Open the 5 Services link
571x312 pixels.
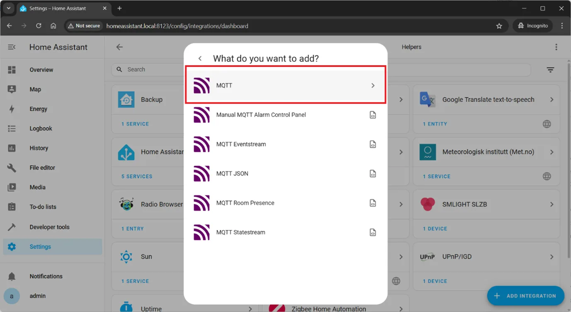137,176
